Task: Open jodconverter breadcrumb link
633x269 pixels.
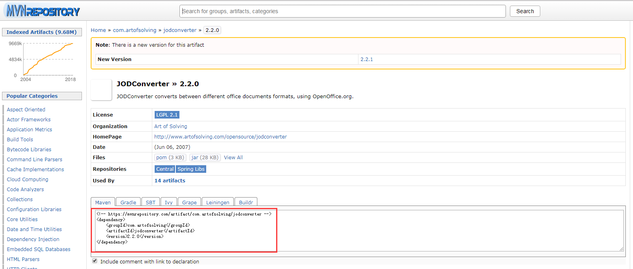Action: point(180,30)
